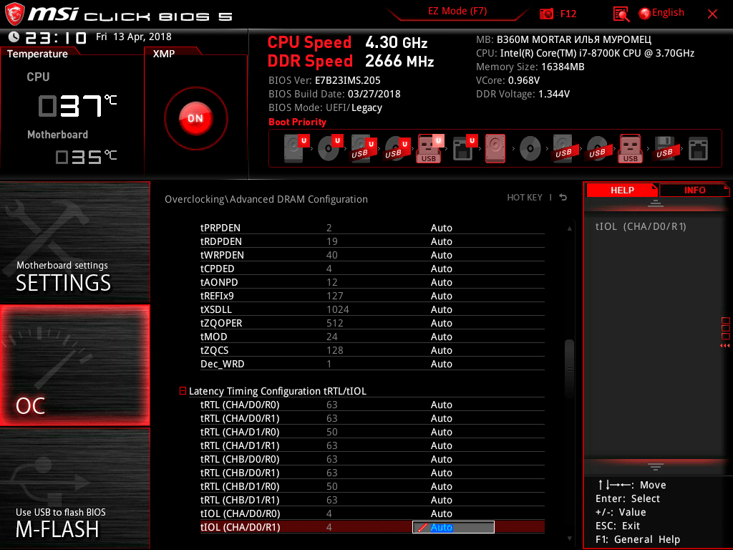Image resolution: width=733 pixels, height=550 pixels.
Task: Go back using the return arrow icon
Action: (563, 198)
